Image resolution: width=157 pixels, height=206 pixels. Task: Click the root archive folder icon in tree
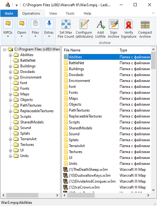(x=10, y=49)
